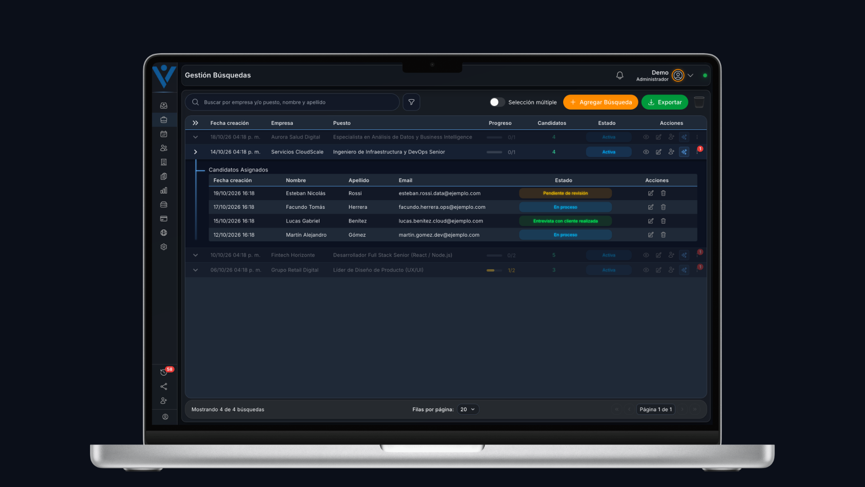865x487 pixels.
Task: Open the bar chart statistics icon
Action: (164, 190)
